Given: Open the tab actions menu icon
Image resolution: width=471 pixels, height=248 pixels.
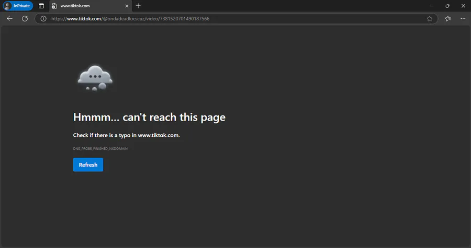Looking at the screenshot, I should coord(41,6).
